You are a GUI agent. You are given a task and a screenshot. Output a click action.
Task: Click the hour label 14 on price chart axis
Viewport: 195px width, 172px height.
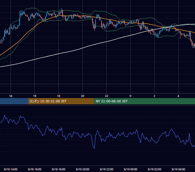pos(11,96)
